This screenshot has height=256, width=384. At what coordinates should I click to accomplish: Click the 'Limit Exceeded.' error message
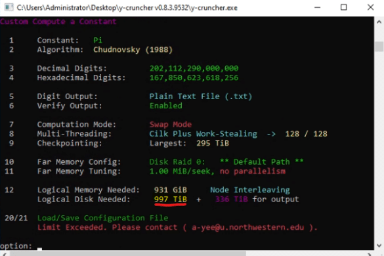[x=72, y=227]
